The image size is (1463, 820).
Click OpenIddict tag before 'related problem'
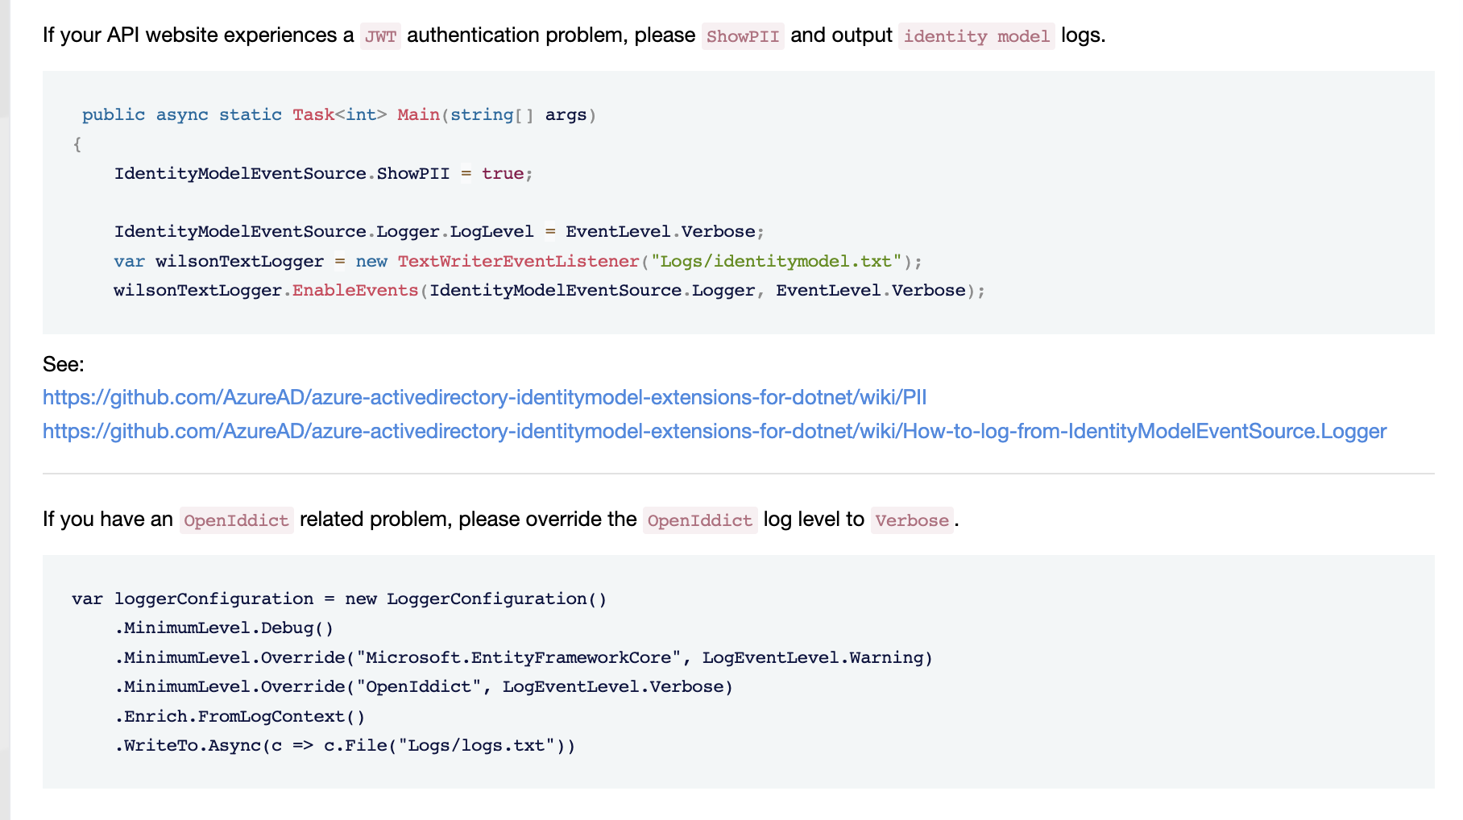(x=236, y=520)
